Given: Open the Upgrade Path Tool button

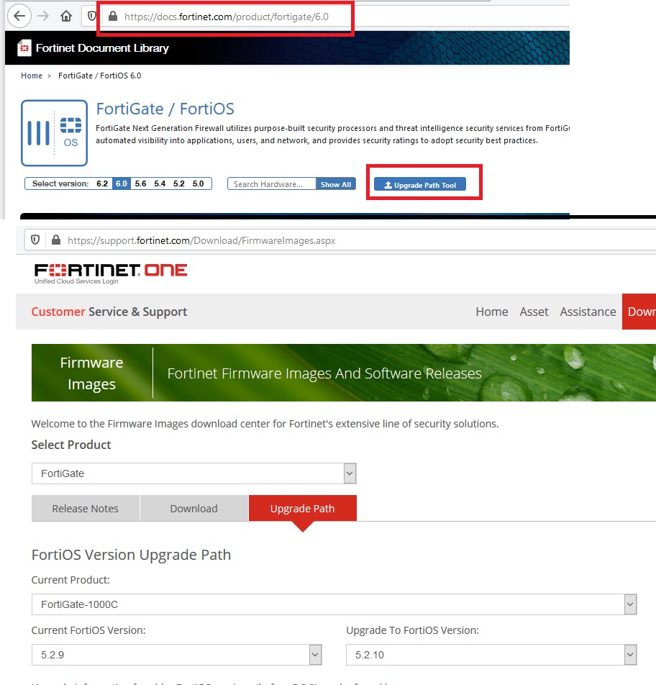Looking at the screenshot, I should (420, 185).
